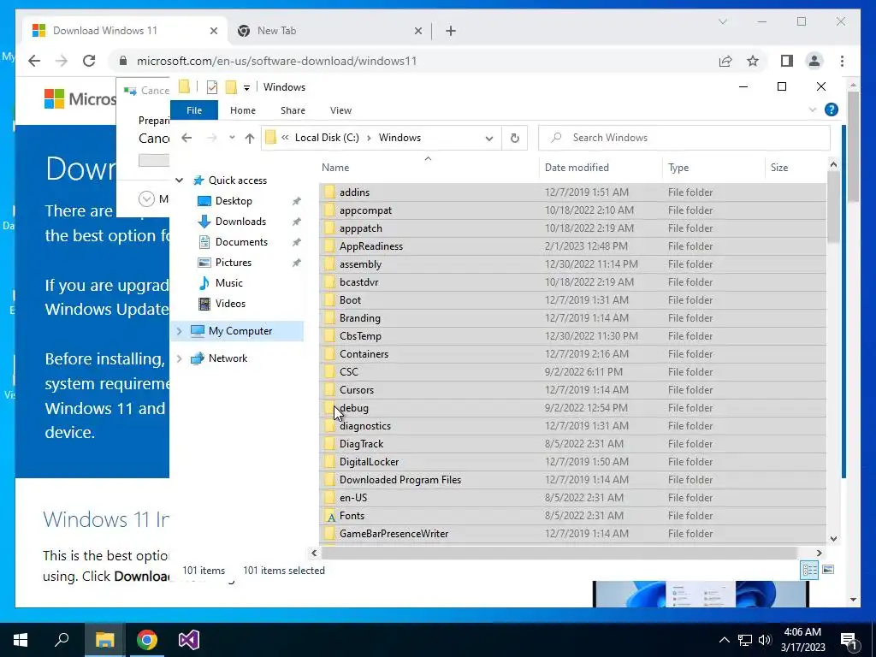This screenshot has height=657, width=876.
Task: Select My Computer in navigation pane
Action: [x=240, y=331]
